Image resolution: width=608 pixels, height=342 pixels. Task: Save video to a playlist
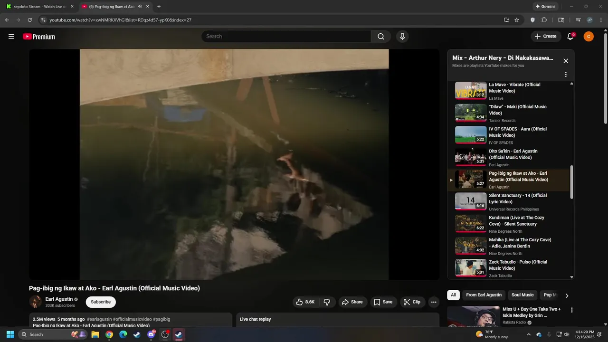pyautogui.click(x=383, y=302)
